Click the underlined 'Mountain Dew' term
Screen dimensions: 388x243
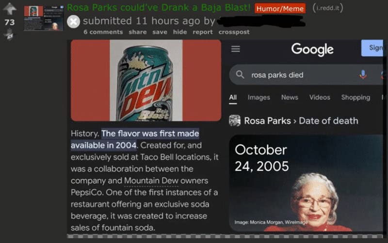coord(151,181)
